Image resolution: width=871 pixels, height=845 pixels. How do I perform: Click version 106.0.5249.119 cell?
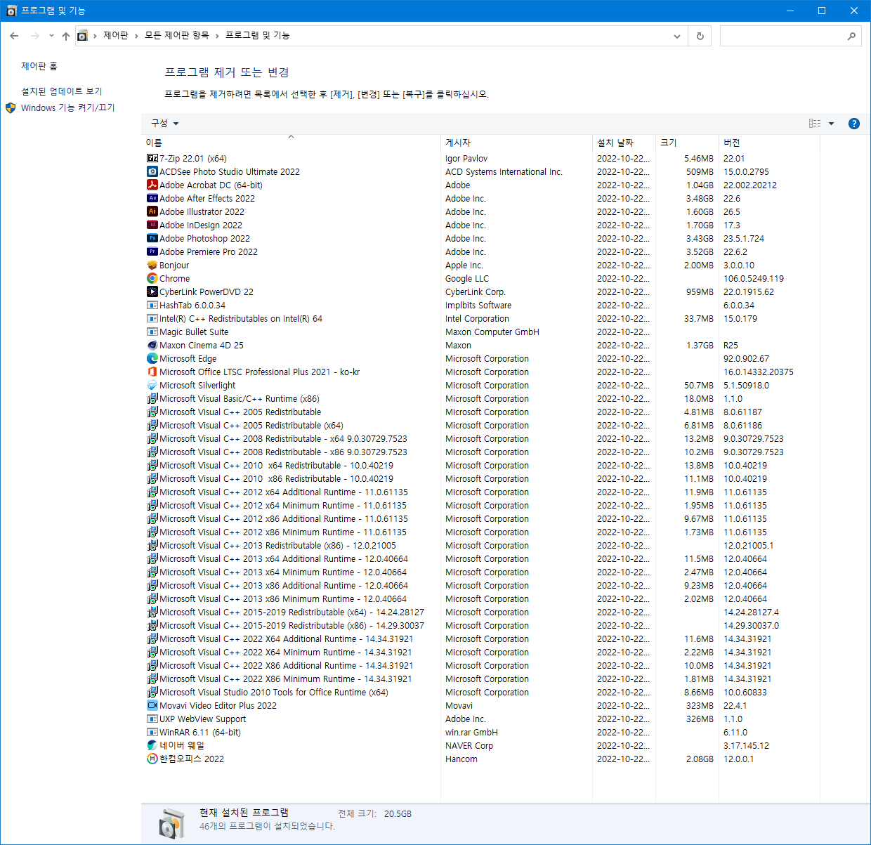pos(754,279)
